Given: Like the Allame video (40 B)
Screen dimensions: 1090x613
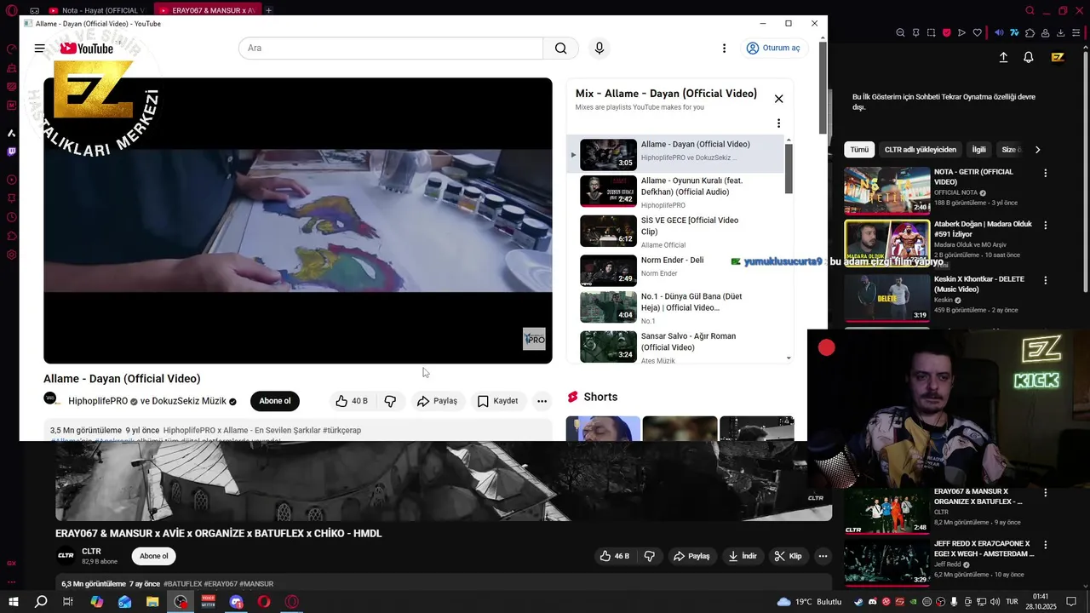Looking at the screenshot, I should (351, 401).
